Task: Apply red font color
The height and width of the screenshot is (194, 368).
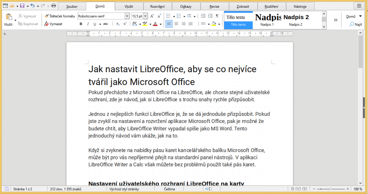Action: 155,24
